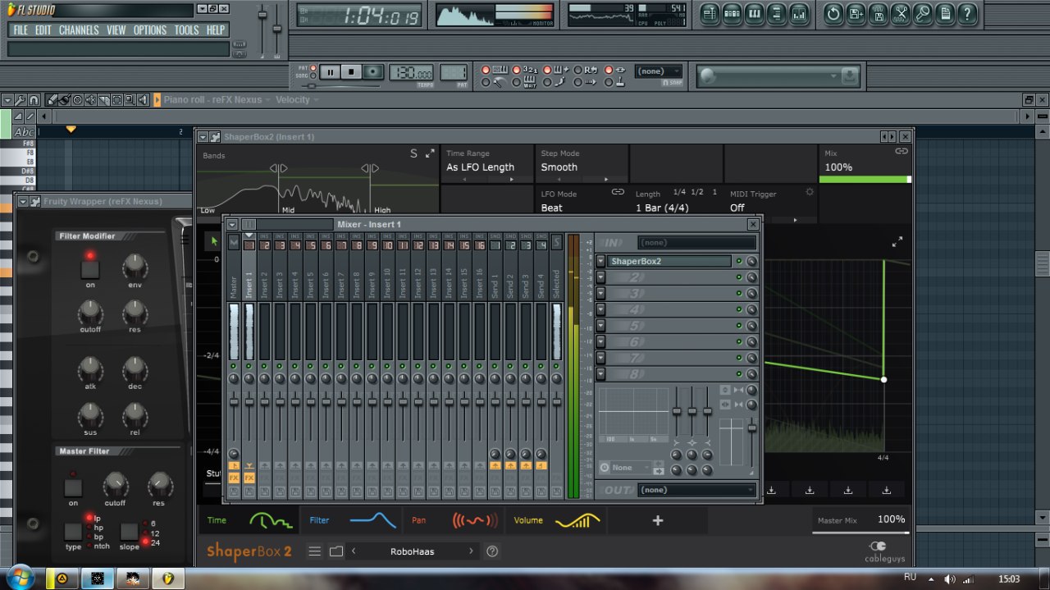Click the undo history icon
Viewport: 1050px width, 590px height.
[833, 13]
